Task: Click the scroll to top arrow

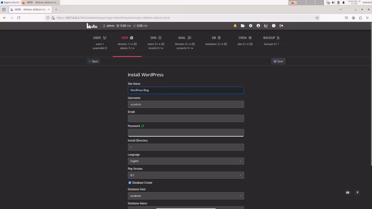Action: pos(357,192)
